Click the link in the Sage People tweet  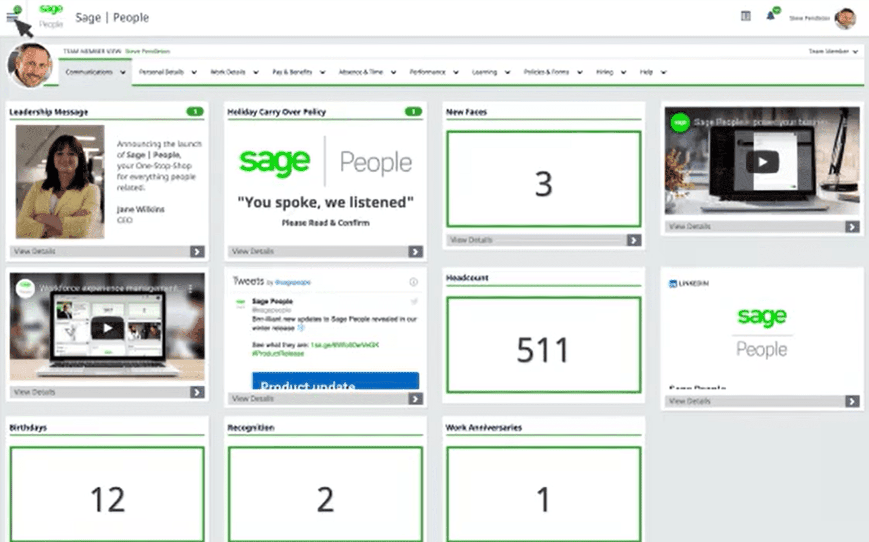pyautogui.click(x=345, y=345)
